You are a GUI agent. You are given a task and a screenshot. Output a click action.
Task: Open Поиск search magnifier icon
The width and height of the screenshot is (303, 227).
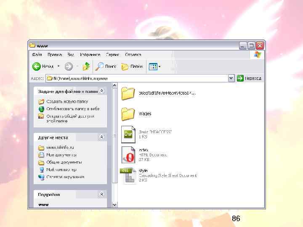tap(99, 66)
